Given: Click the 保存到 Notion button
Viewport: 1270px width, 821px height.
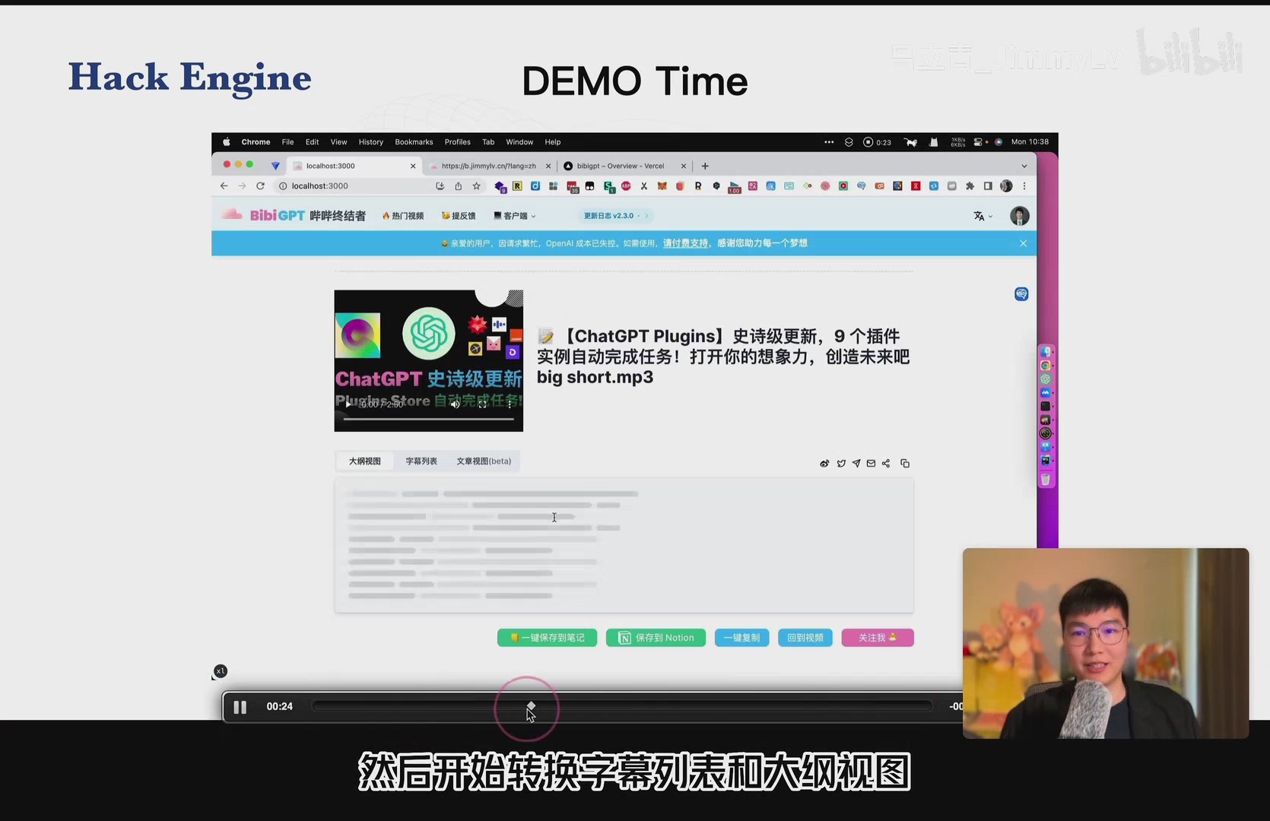Looking at the screenshot, I should pyautogui.click(x=656, y=638).
